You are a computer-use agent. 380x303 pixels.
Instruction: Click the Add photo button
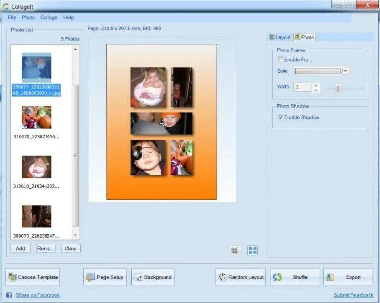(21, 248)
